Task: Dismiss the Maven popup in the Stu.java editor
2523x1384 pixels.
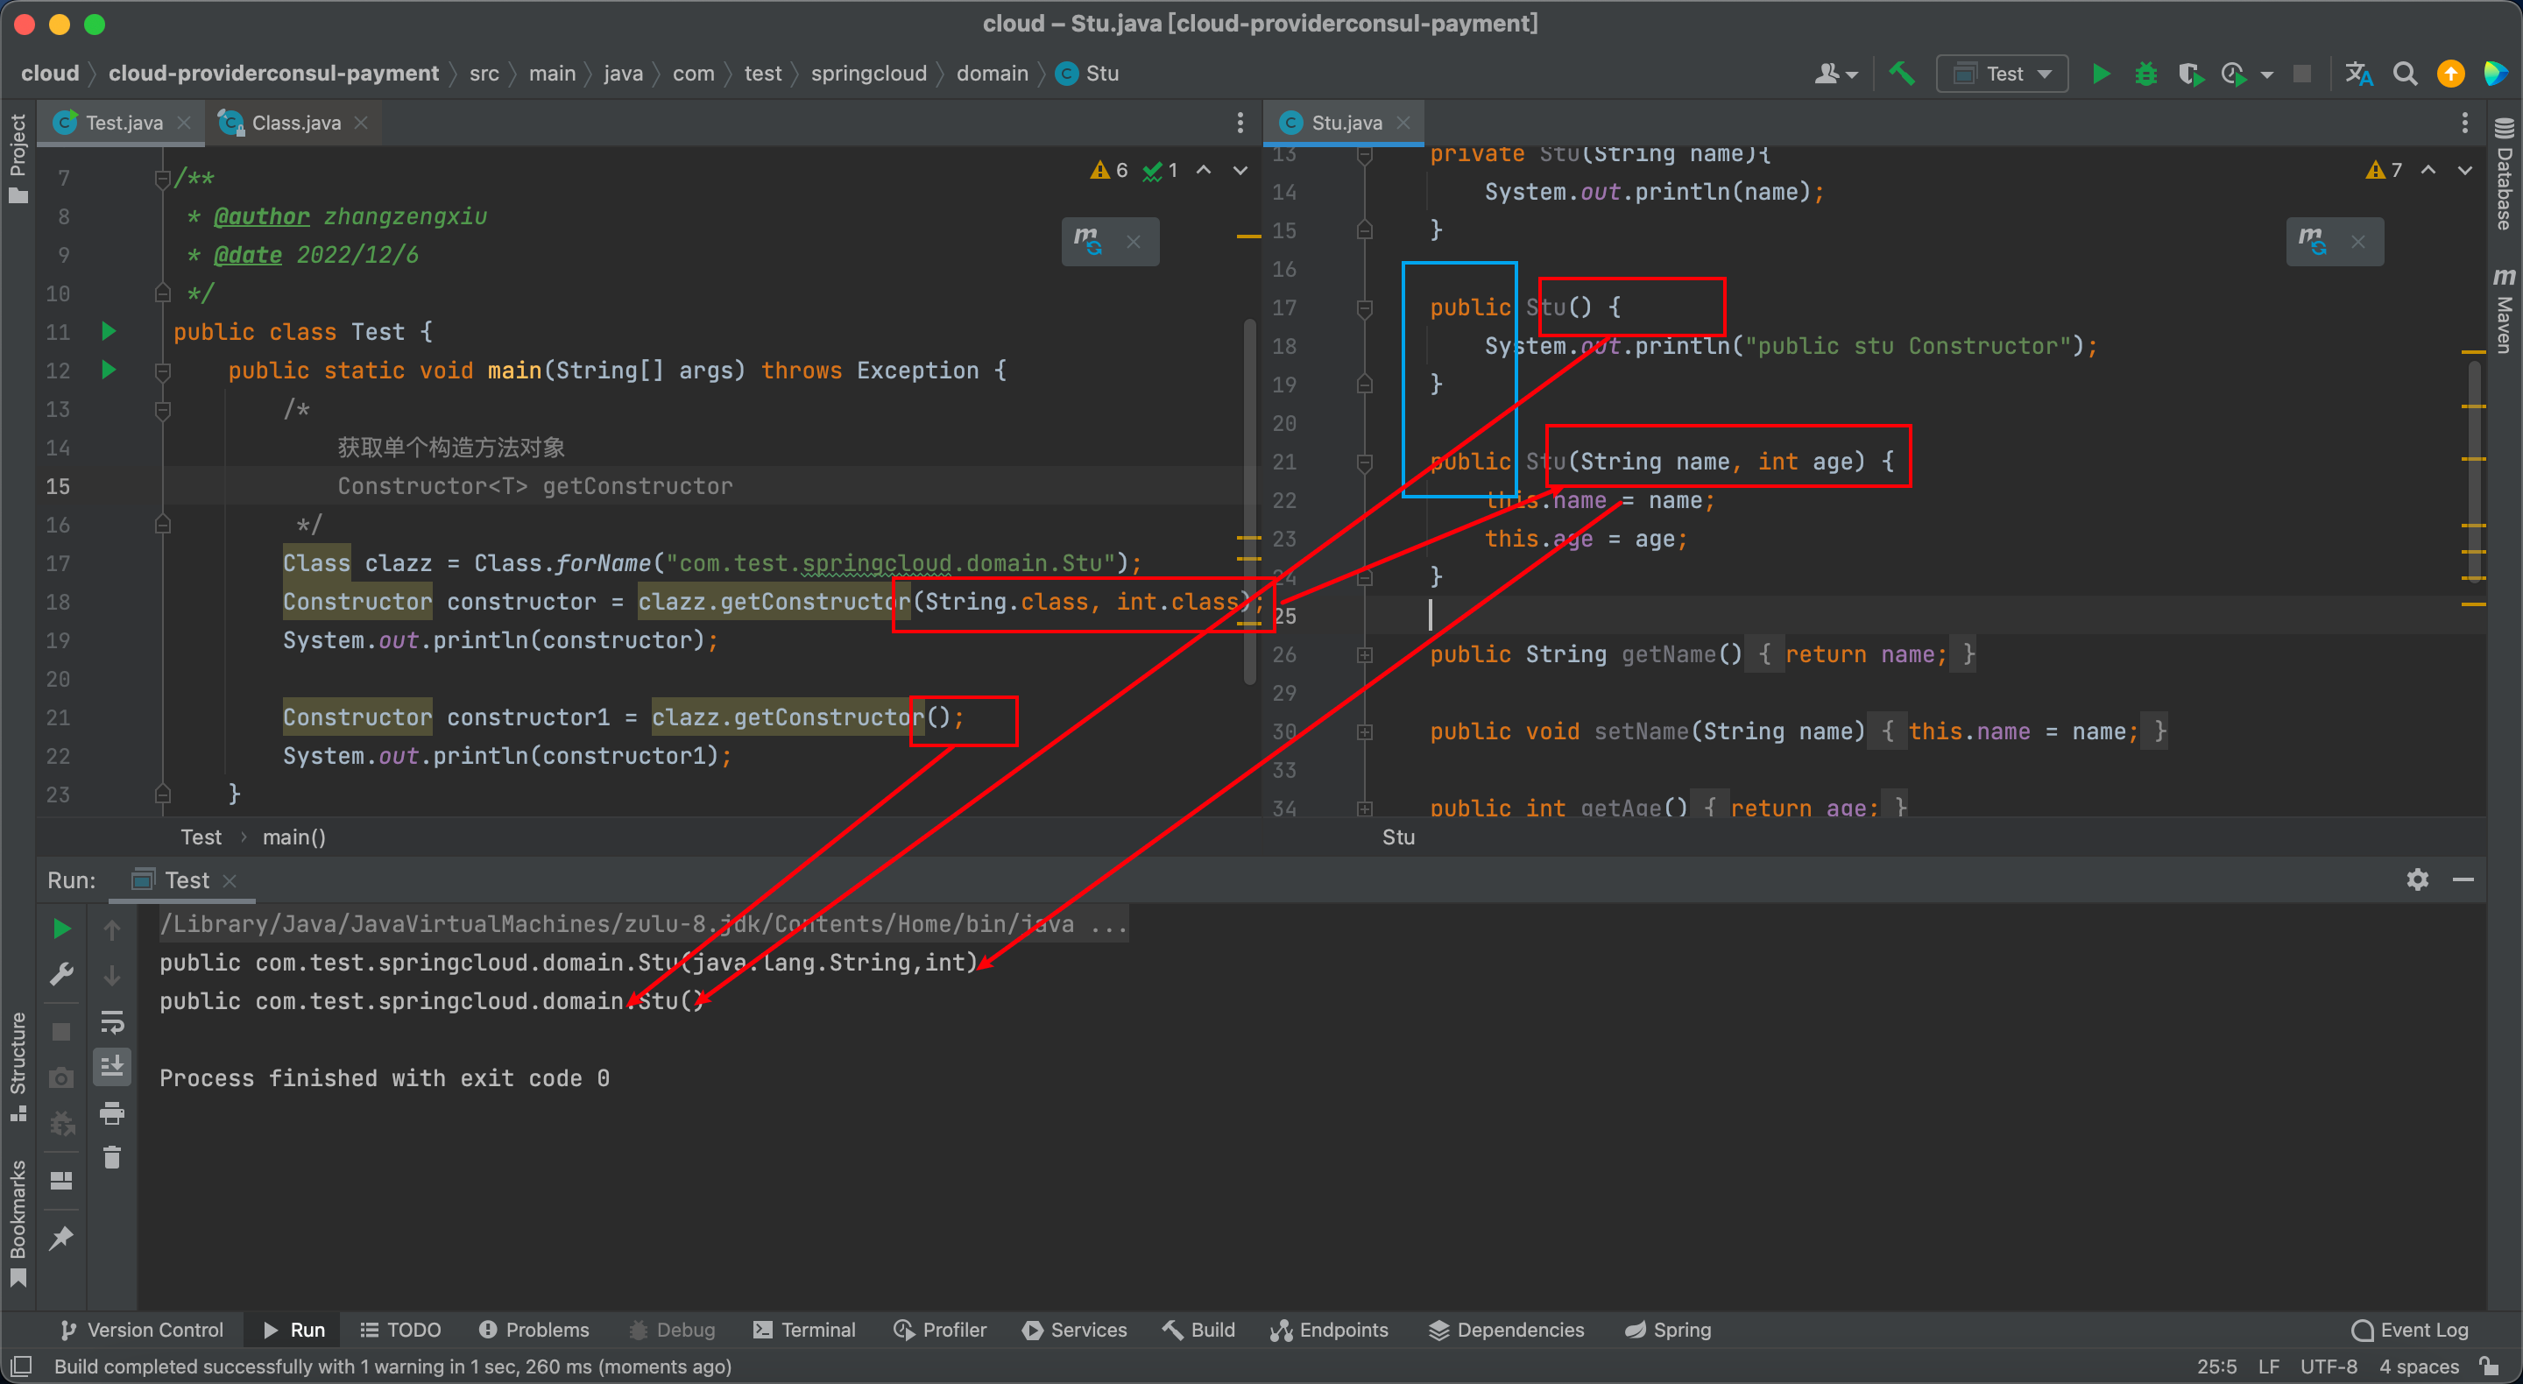Action: pos(2358,241)
